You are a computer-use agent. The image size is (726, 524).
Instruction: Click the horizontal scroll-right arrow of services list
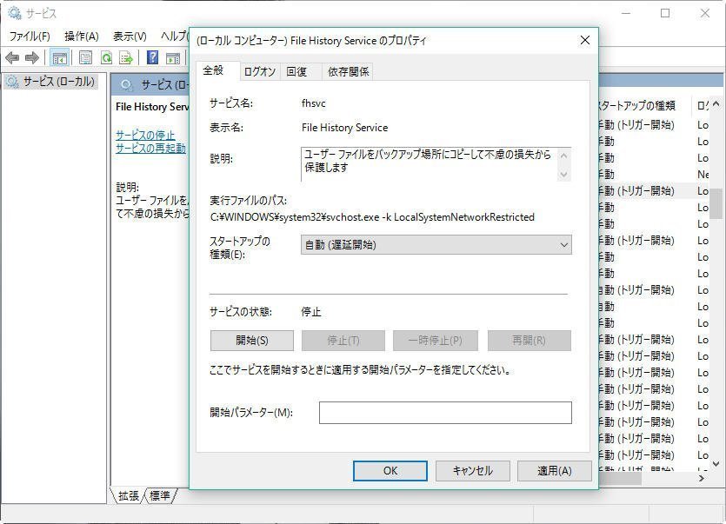[x=702, y=479]
